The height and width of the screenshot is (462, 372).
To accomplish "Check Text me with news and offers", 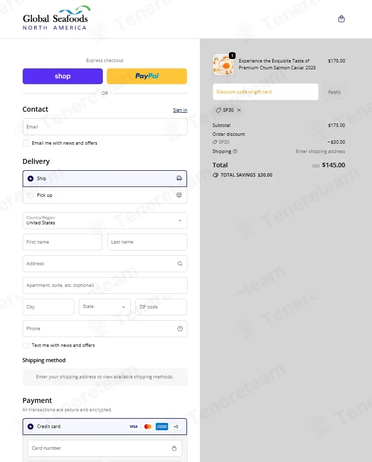I will coord(26,345).
